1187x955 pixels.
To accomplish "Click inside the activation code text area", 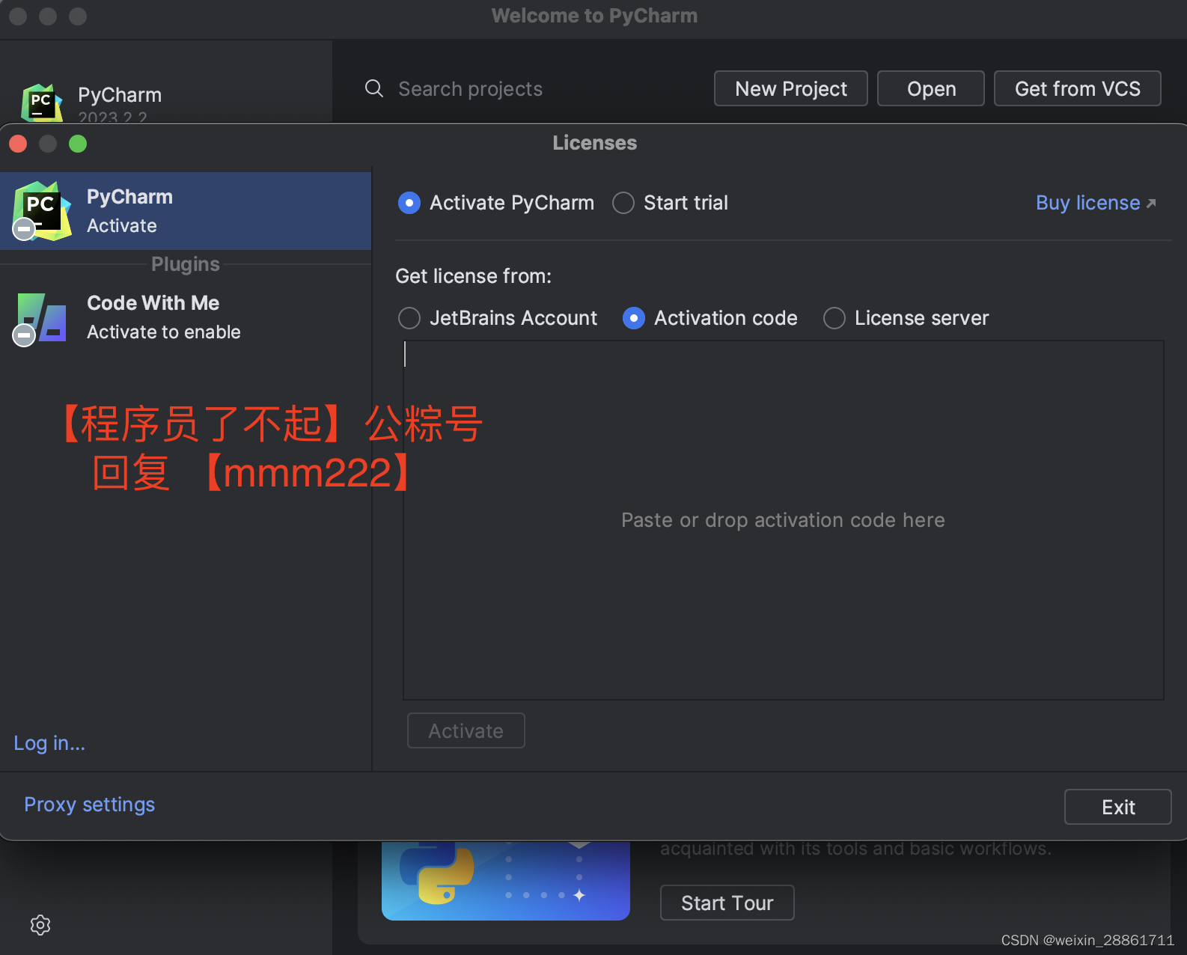I will tap(784, 520).
